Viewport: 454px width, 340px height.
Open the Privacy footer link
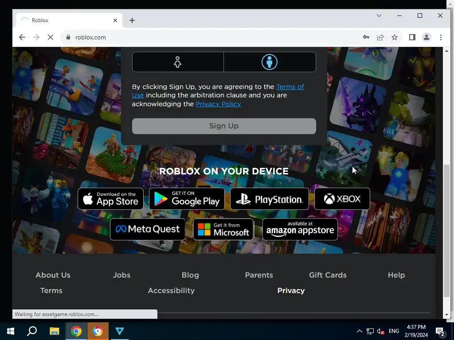(x=291, y=290)
